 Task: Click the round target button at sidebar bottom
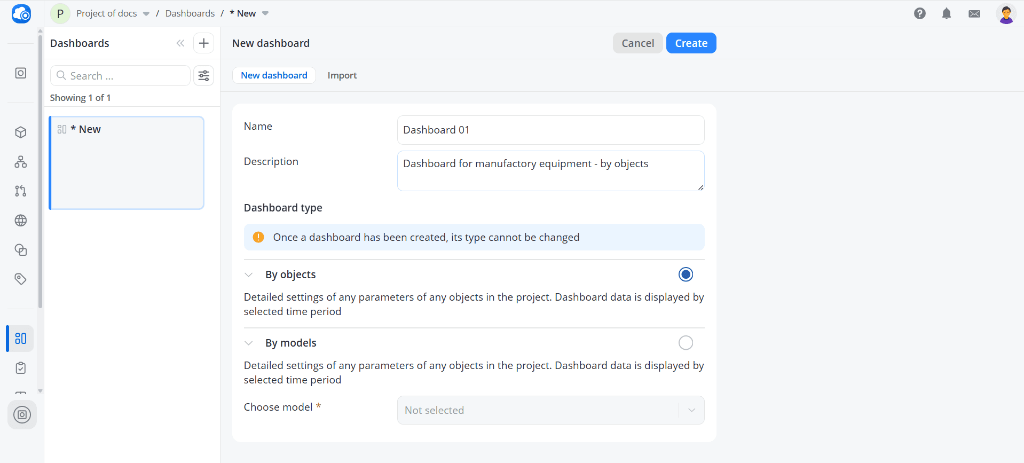tap(22, 414)
